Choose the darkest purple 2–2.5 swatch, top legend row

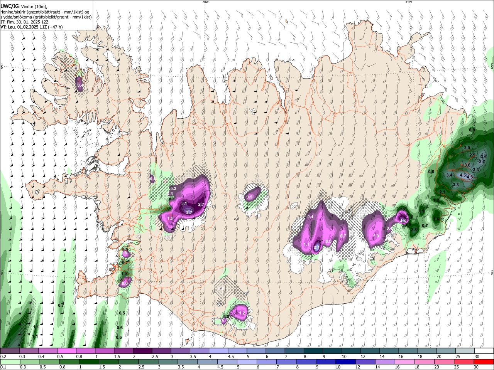142,351
